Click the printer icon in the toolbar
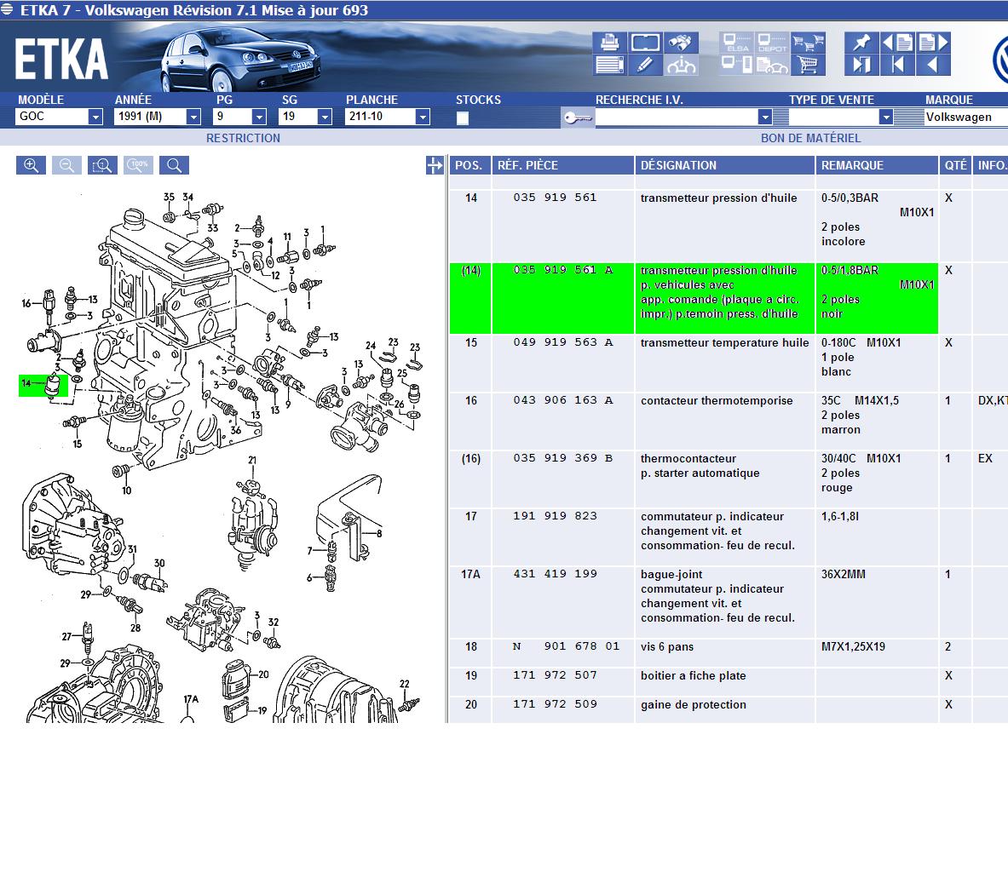The height and width of the screenshot is (872, 1008). tap(609, 43)
